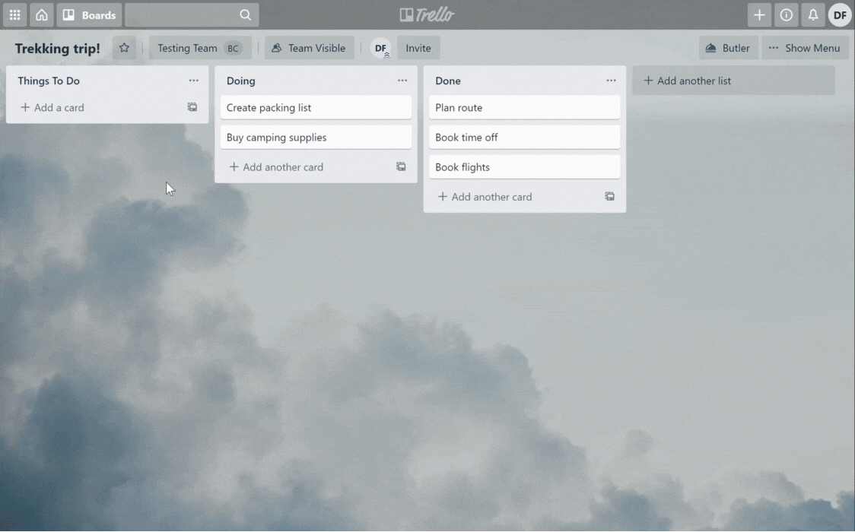
Task: Open the Trello apps grid menu
Action: click(x=14, y=14)
